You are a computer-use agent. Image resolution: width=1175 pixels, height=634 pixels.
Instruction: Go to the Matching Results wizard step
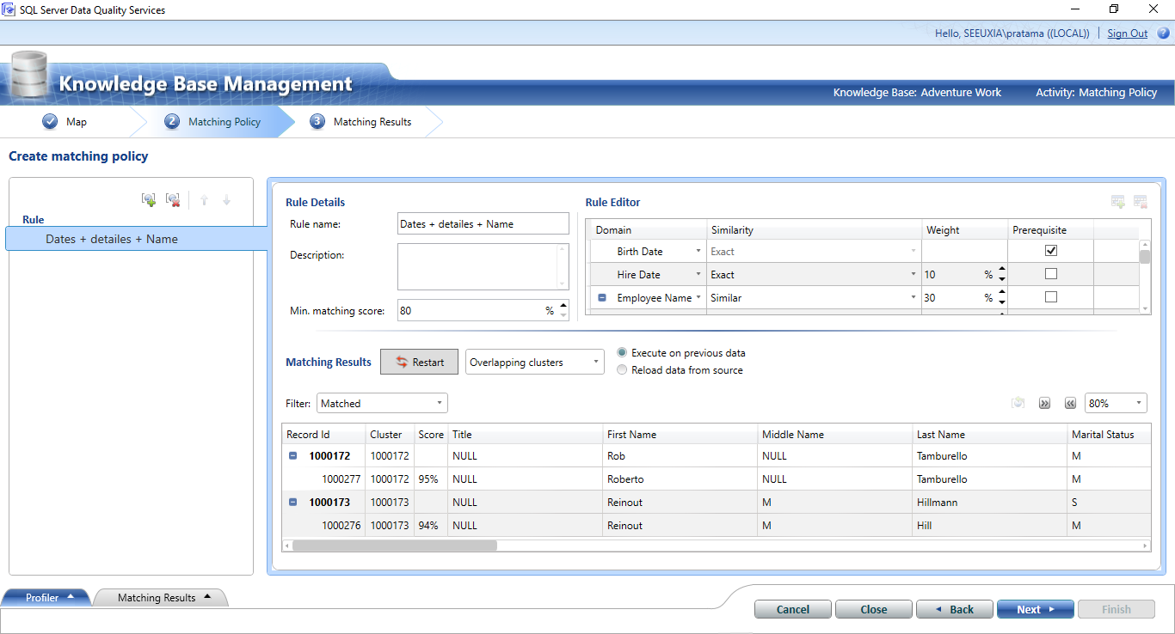372,122
